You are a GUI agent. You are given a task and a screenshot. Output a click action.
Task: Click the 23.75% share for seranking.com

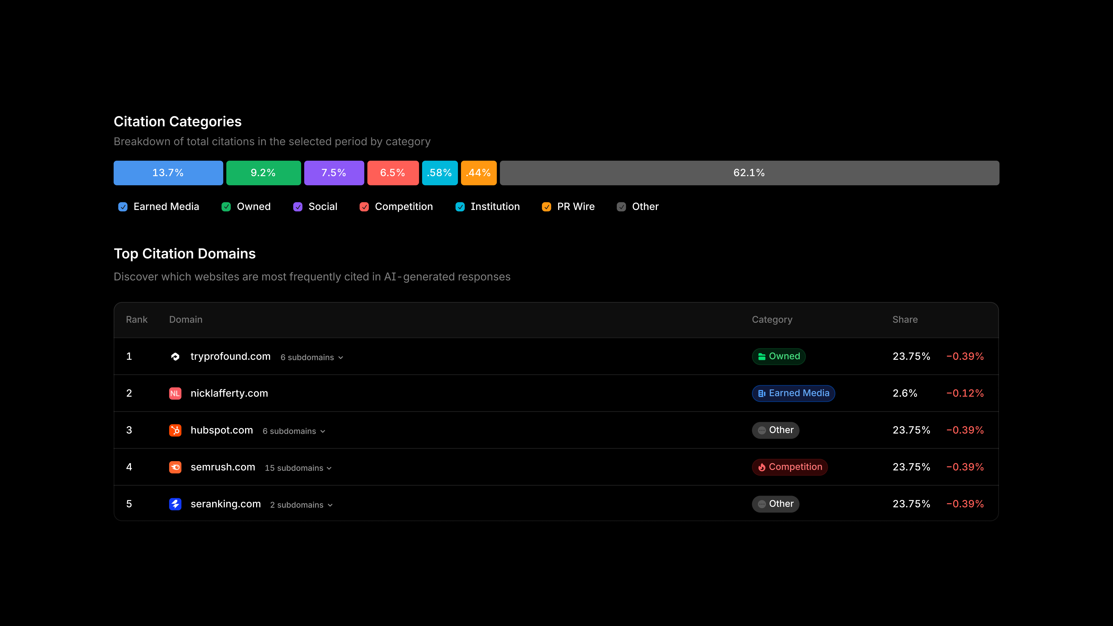coord(911,504)
